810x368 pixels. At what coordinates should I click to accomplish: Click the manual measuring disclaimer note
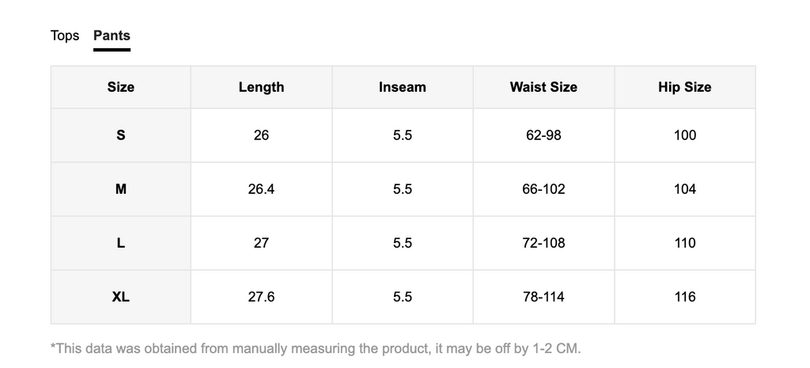point(316,348)
